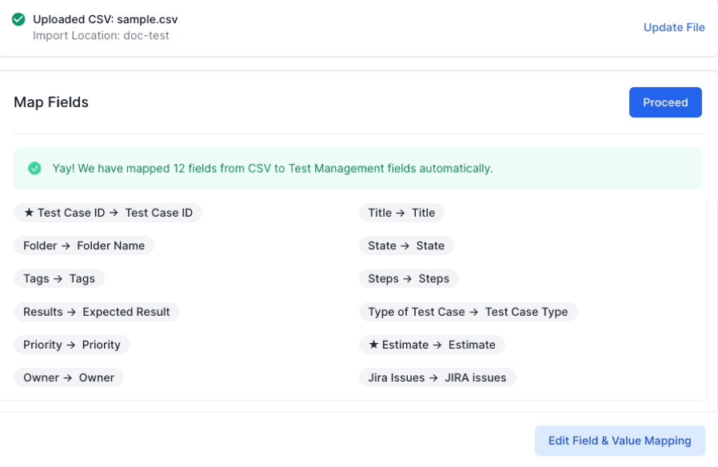Select the Priority to Priority chip

click(72, 345)
